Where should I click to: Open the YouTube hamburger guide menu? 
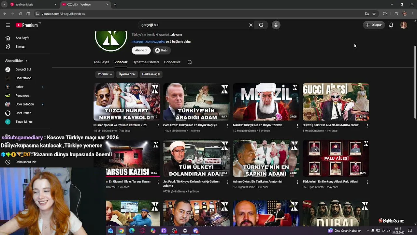pyautogui.click(x=8, y=25)
